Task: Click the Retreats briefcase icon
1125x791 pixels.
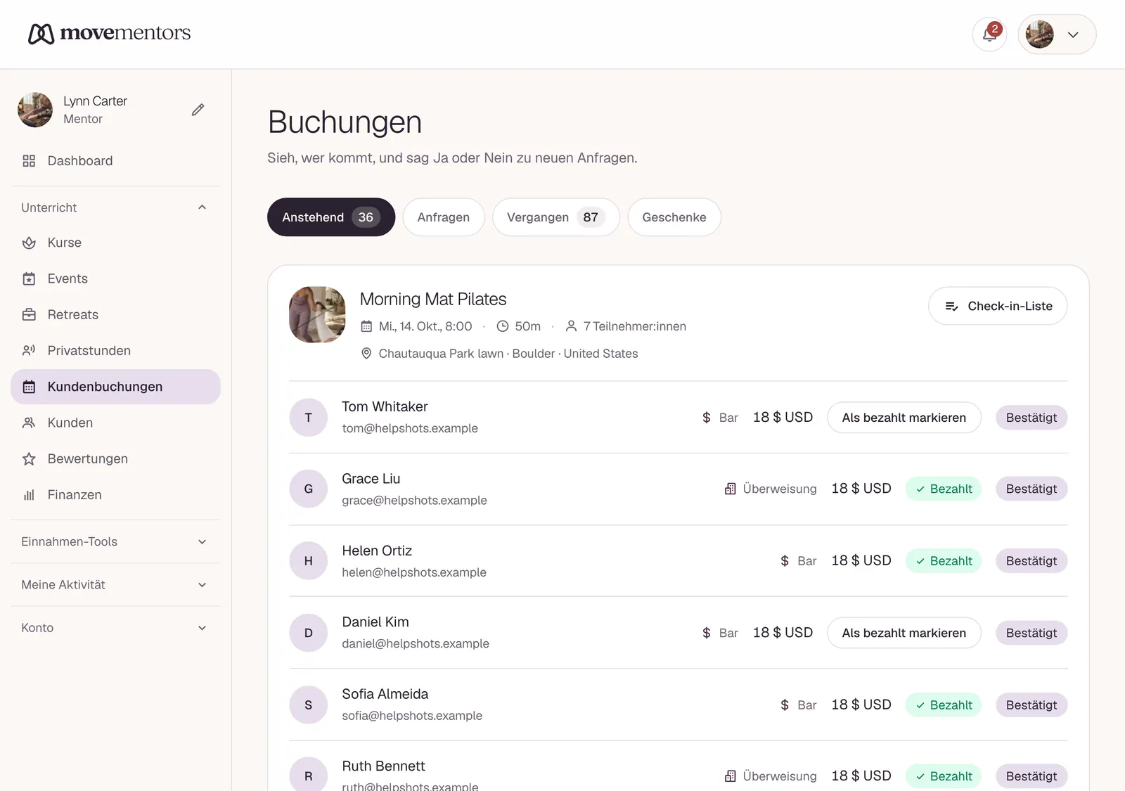Action: [29, 314]
